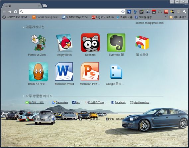Select the 새 탭 tab

pyautogui.click(x=22, y=6)
